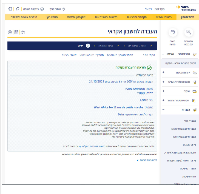Click the בנקאות בטוחה link
The image size is (199, 194).
pyautogui.click(x=31, y=9)
